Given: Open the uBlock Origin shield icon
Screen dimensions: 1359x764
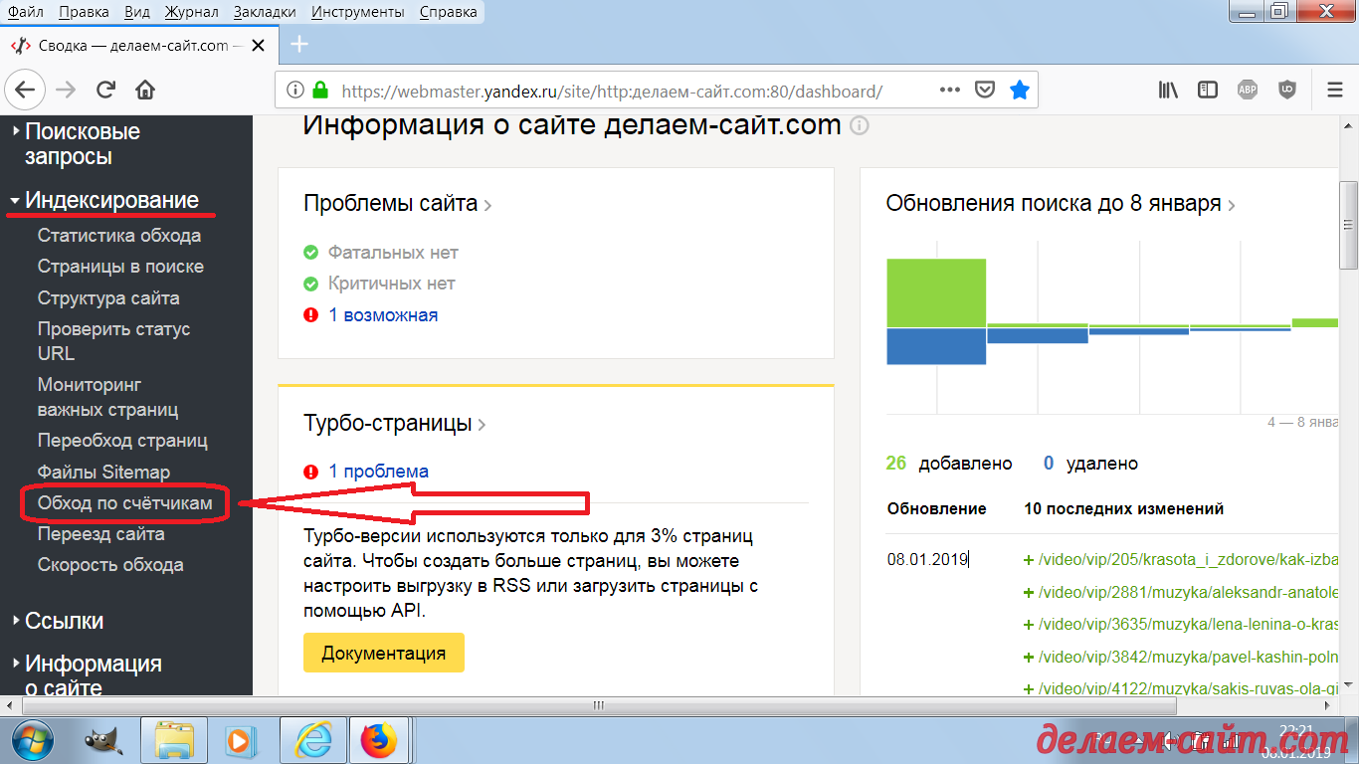Looking at the screenshot, I should (x=1287, y=90).
